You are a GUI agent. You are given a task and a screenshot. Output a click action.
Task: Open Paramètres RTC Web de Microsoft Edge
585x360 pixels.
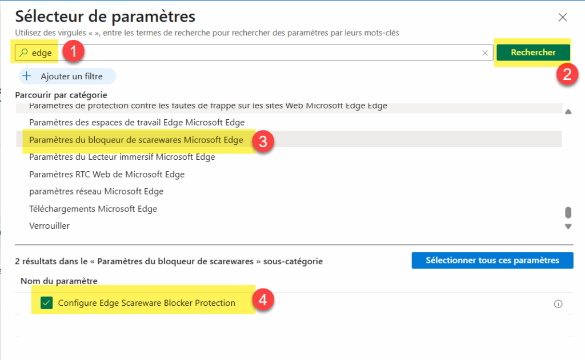point(107,174)
